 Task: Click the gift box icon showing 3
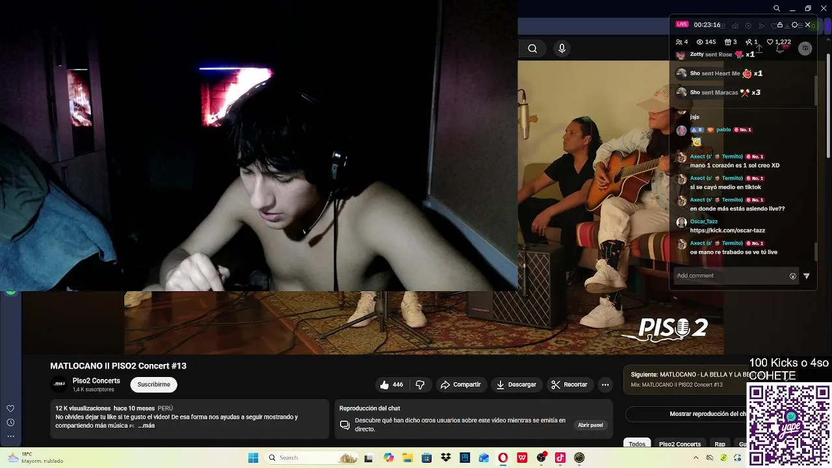tap(727, 42)
